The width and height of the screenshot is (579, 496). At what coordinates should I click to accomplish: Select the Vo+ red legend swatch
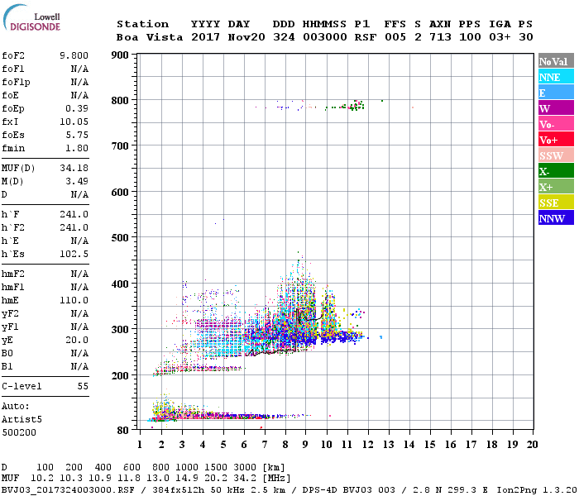(x=556, y=140)
